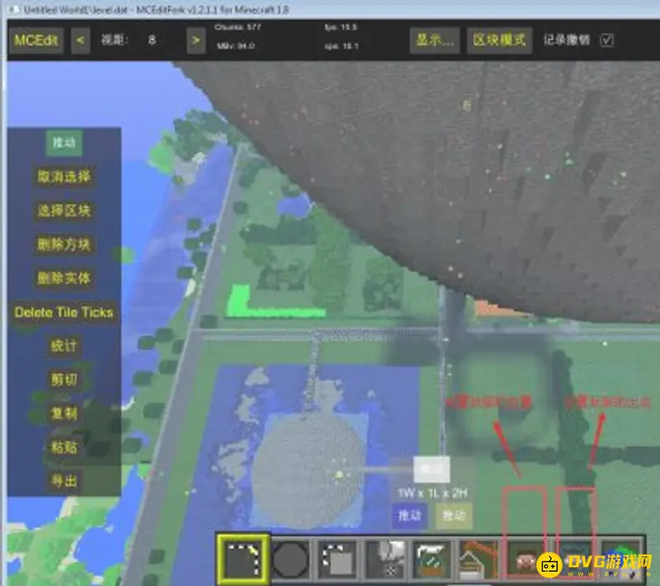The height and width of the screenshot is (586, 660).
Task: Click the Chunk control tool icon
Action: [622, 560]
